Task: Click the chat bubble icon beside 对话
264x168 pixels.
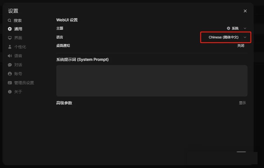Action: [10, 65]
